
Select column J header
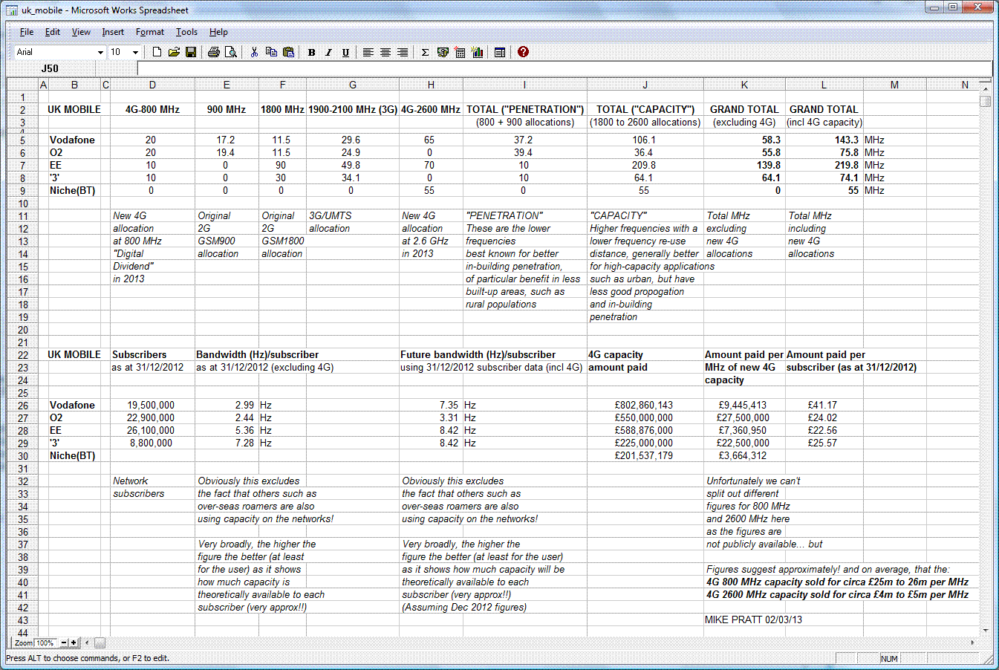[645, 85]
